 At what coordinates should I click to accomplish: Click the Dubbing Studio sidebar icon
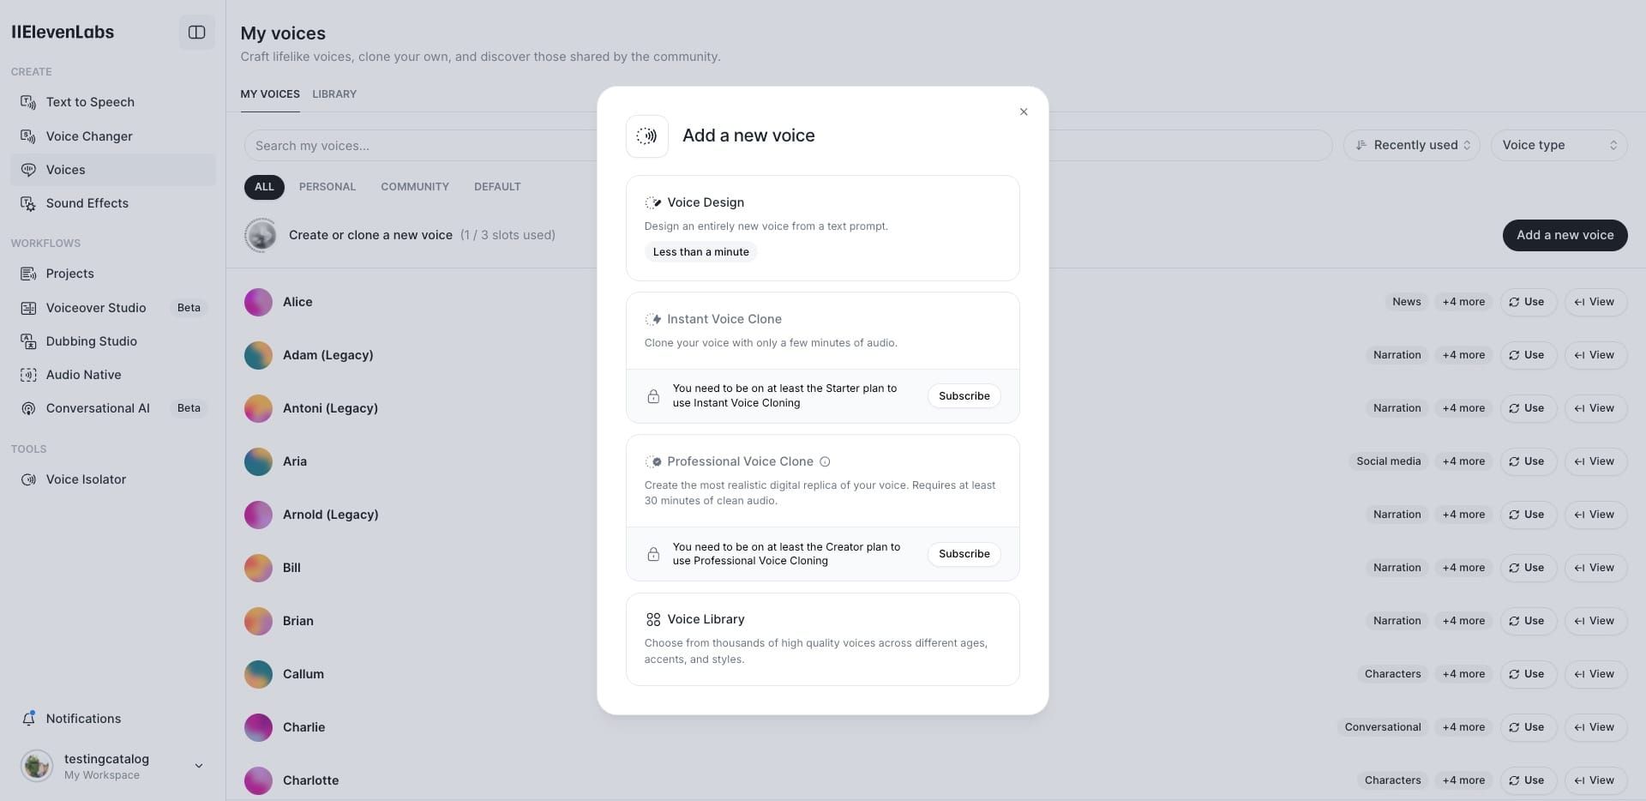coord(28,341)
